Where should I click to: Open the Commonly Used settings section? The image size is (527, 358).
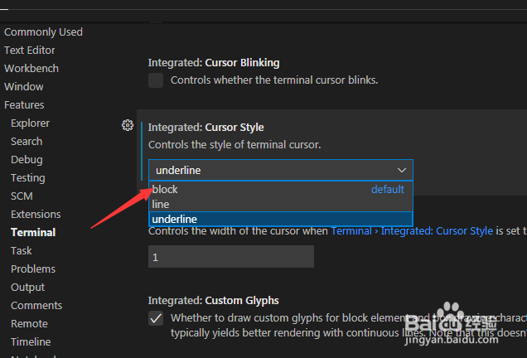point(43,32)
